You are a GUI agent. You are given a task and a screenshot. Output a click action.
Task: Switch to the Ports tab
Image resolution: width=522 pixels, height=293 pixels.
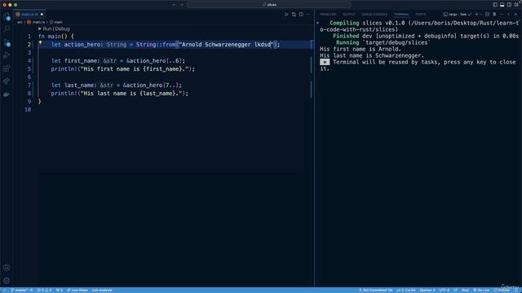[x=421, y=15]
